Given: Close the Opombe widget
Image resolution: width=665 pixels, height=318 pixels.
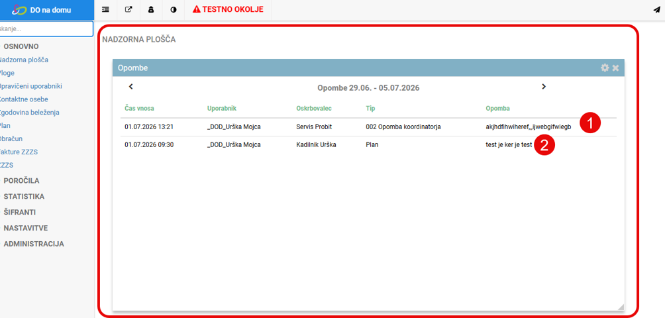Looking at the screenshot, I should tap(616, 68).
